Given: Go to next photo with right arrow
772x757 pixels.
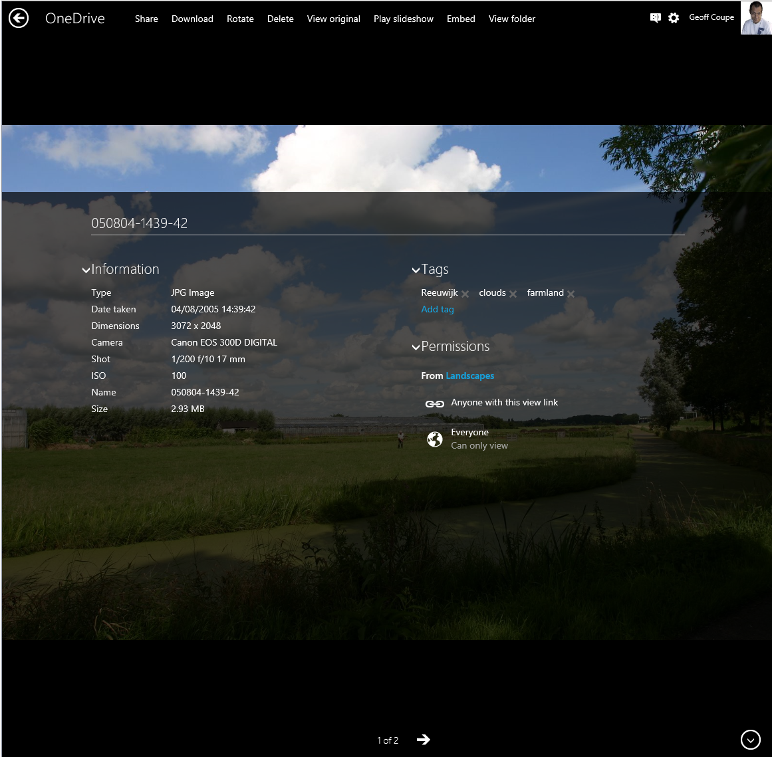Looking at the screenshot, I should pyautogui.click(x=424, y=740).
